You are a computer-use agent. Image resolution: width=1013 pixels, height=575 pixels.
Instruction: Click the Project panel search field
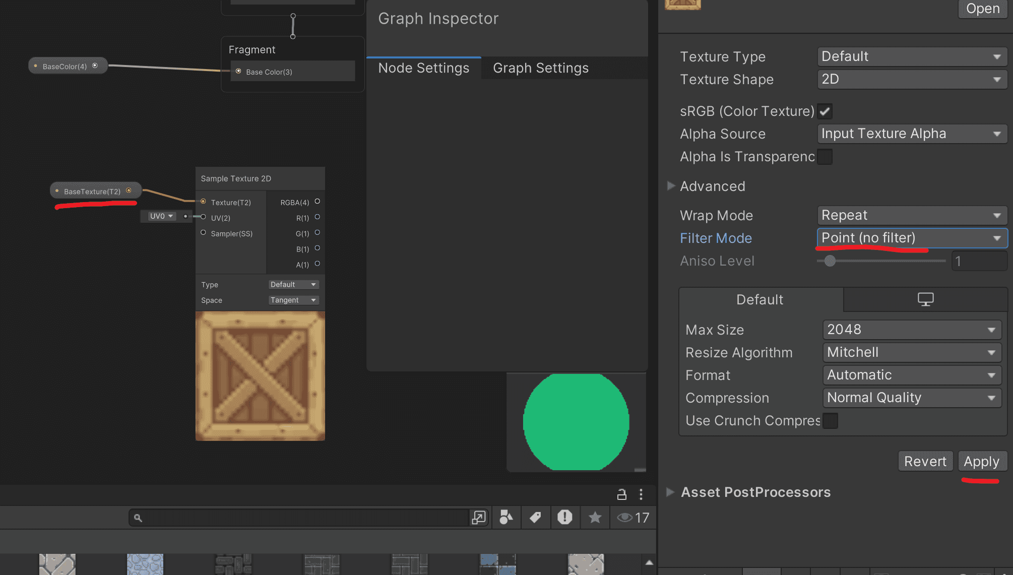(299, 518)
